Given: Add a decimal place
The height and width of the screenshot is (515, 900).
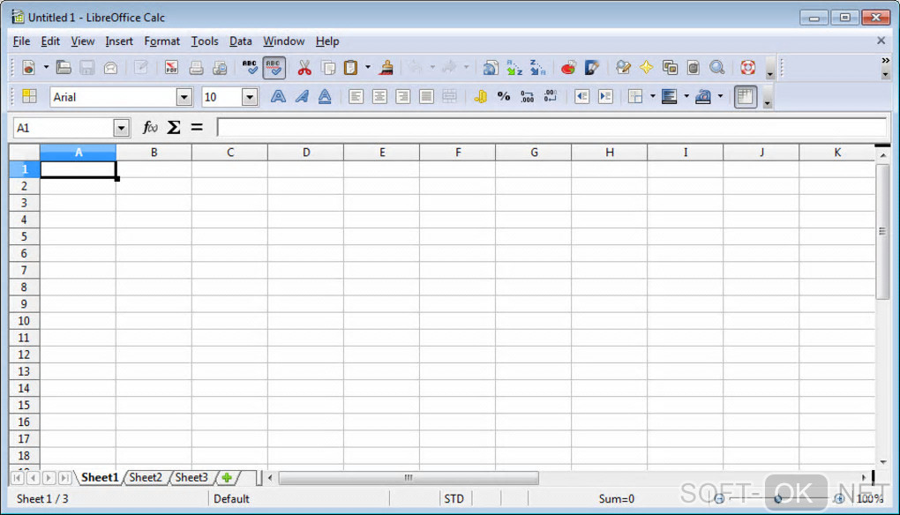Looking at the screenshot, I should click(527, 96).
